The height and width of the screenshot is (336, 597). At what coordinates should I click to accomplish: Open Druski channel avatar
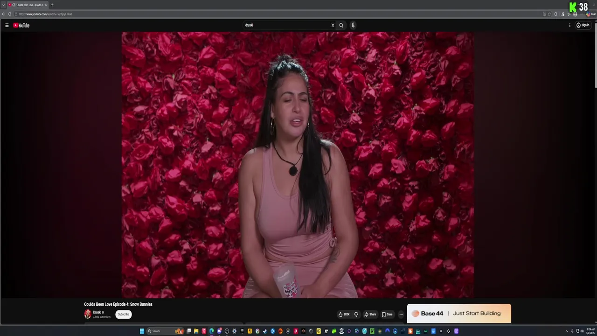point(88,314)
